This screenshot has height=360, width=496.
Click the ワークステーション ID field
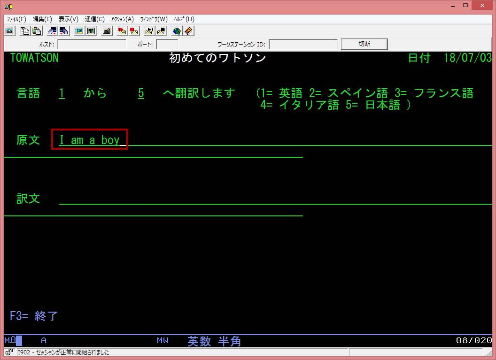303,44
